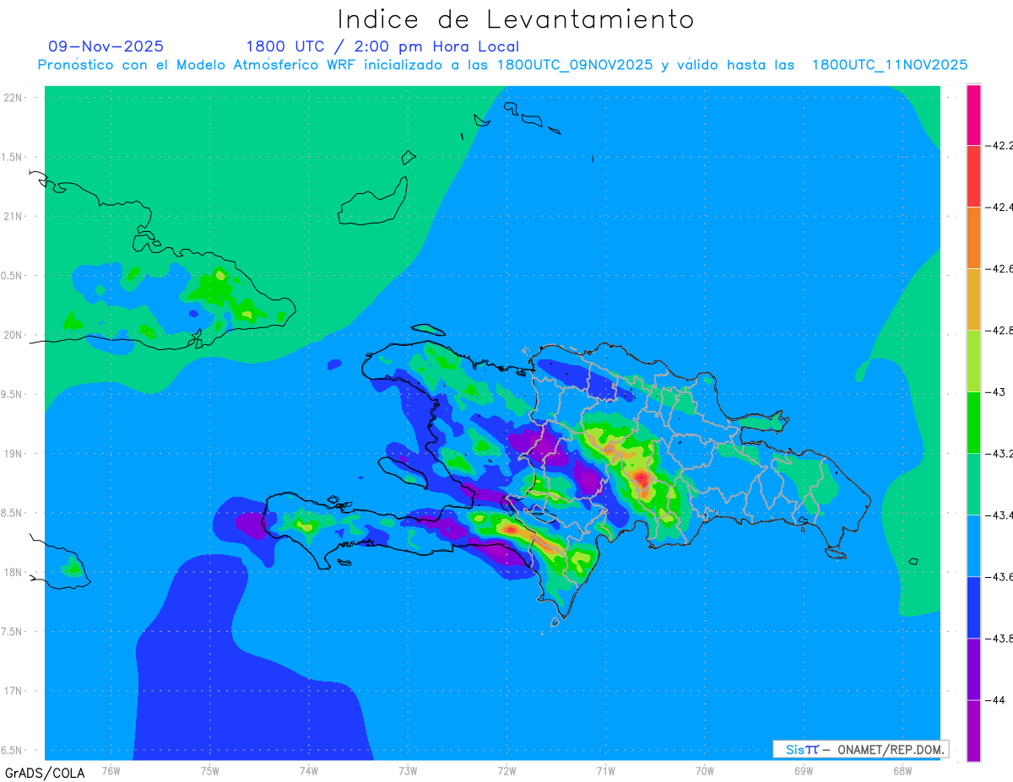Click the magenta swatch at top of color scale

[x=973, y=115]
